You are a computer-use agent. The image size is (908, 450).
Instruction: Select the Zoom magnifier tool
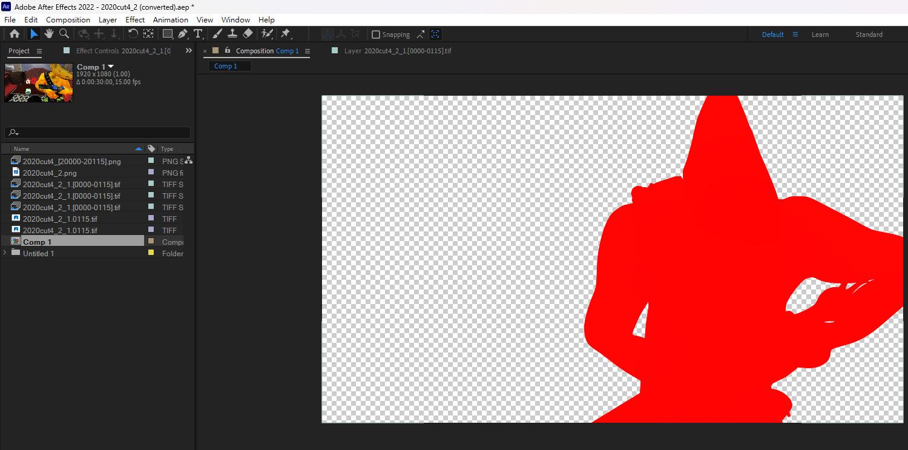pyautogui.click(x=64, y=34)
